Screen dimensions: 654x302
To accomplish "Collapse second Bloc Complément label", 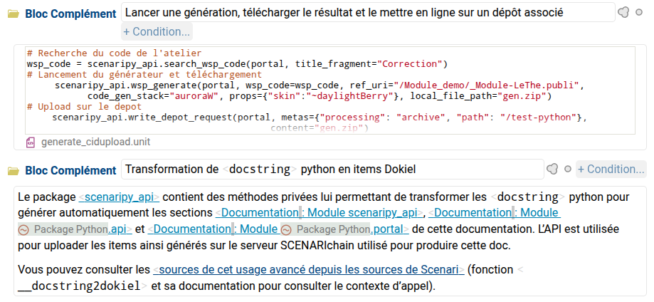I will pos(70,170).
